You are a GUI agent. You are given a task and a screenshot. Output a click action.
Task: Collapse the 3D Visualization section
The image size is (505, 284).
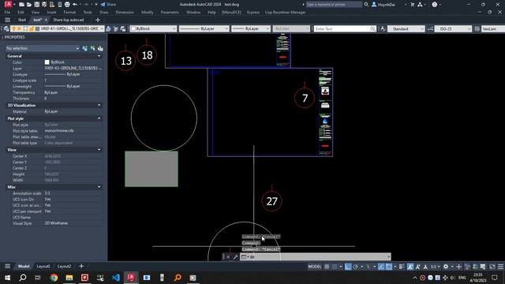point(99,105)
